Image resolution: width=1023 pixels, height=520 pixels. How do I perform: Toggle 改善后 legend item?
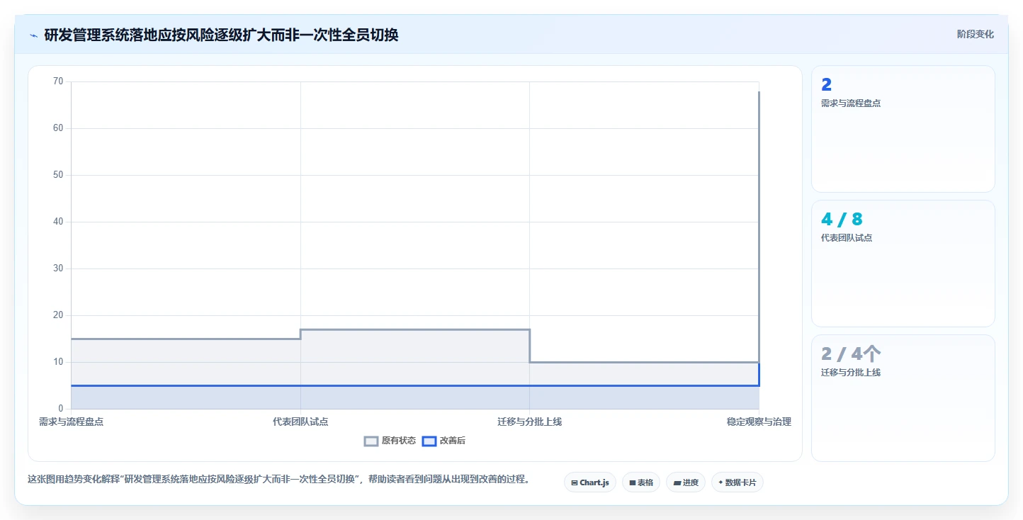click(x=443, y=441)
